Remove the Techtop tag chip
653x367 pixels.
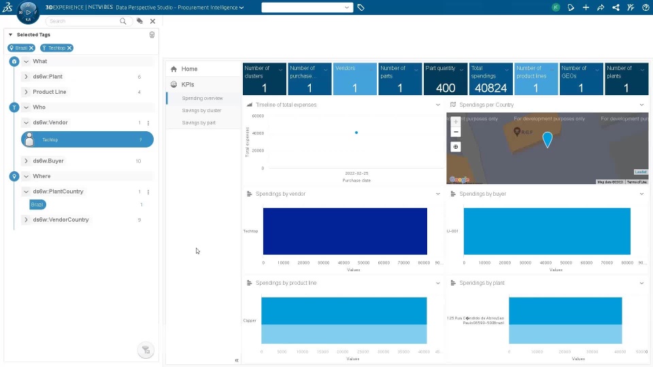[x=69, y=48]
